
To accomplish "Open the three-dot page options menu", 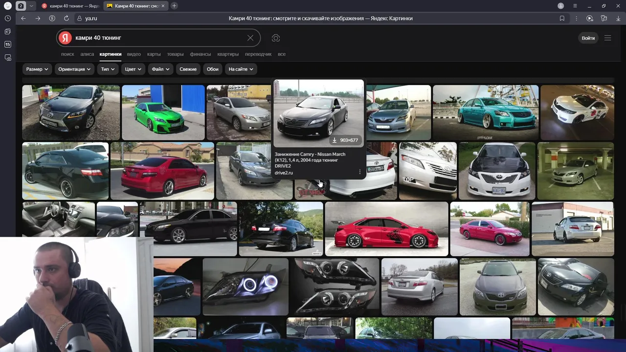I will pyautogui.click(x=576, y=18).
